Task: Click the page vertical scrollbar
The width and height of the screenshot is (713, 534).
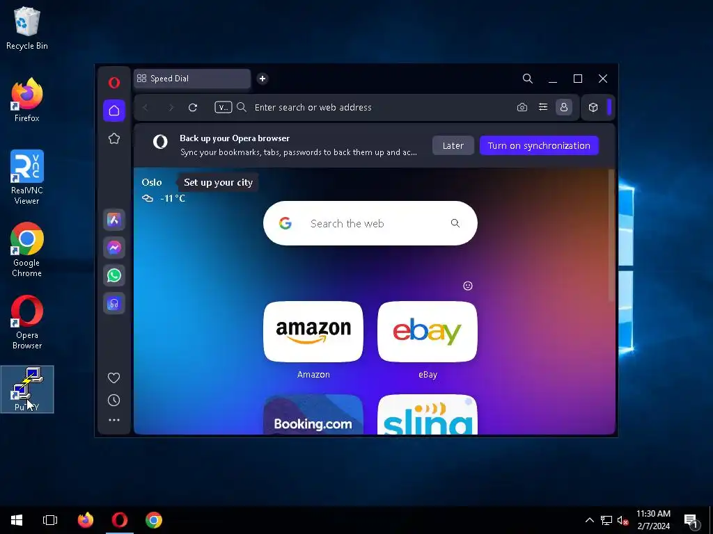Action: [x=611, y=235]
